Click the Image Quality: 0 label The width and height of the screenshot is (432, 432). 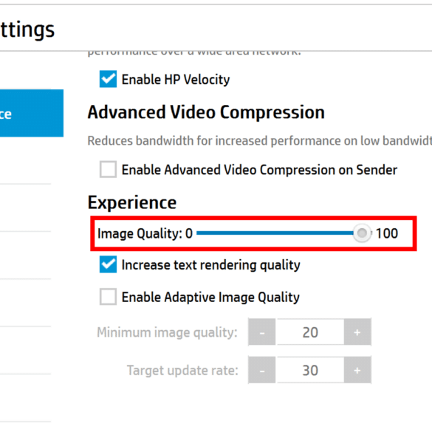click(145, 233)
